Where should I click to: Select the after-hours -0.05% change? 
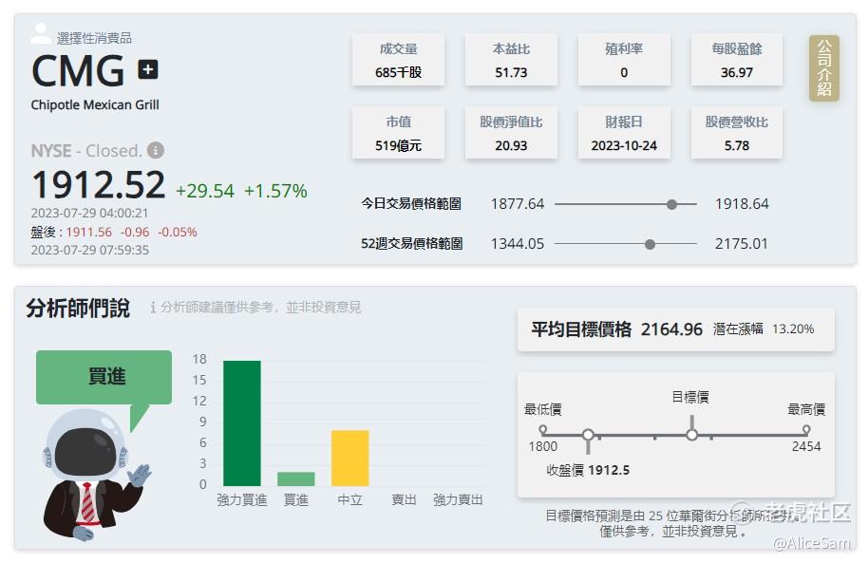coord(178,232)
